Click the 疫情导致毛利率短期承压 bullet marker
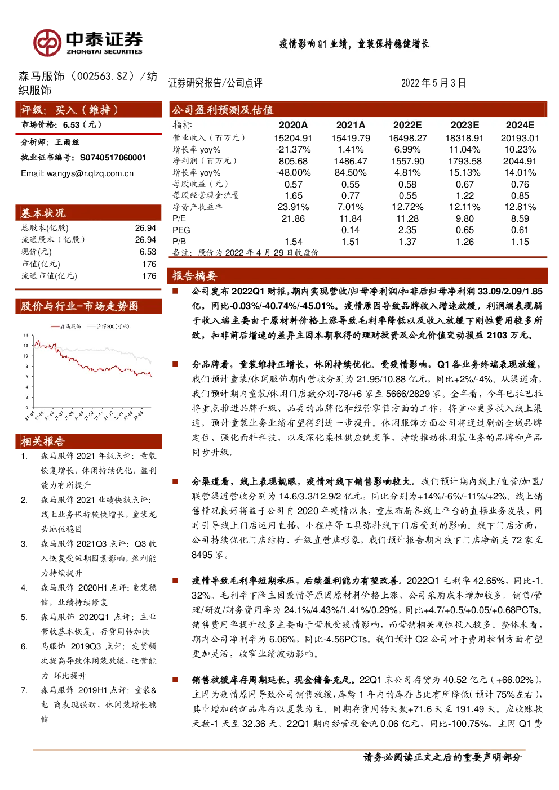Image resolution: width=559 pixels, height=790 pixels. (x=175, y=581)
